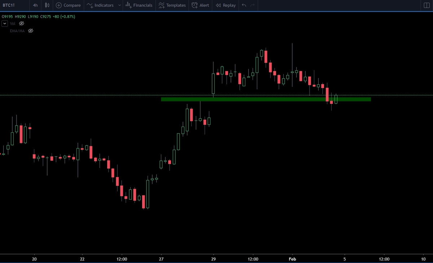Click the Compare symbol button
The image size is (433, 263).
[x=68, y=5]
